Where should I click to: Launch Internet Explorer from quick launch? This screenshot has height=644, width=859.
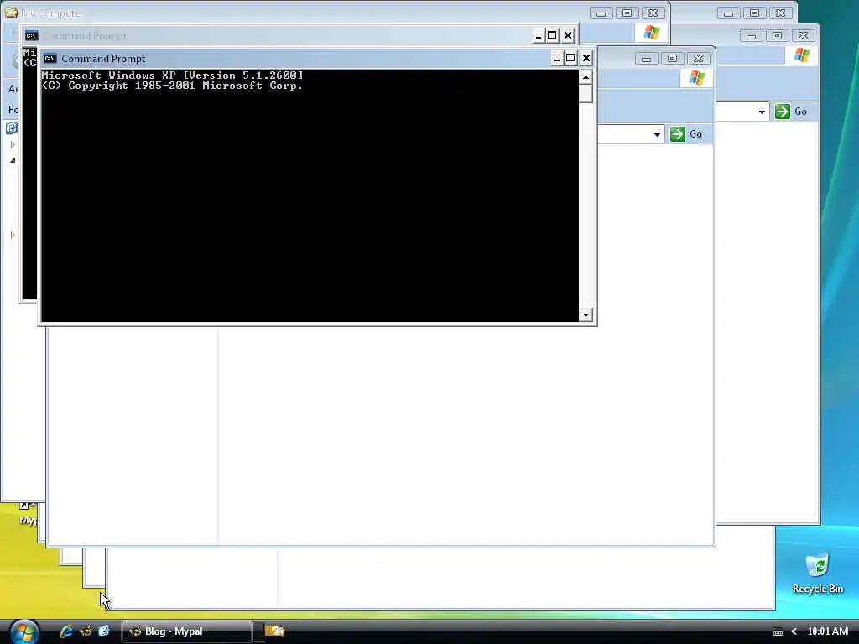pos(66,631)
